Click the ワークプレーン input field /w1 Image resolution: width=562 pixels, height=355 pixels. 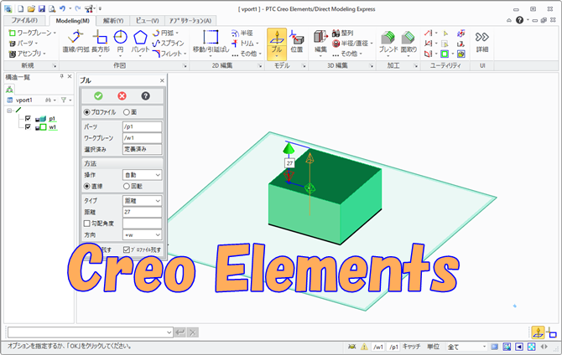click(142, 138)
